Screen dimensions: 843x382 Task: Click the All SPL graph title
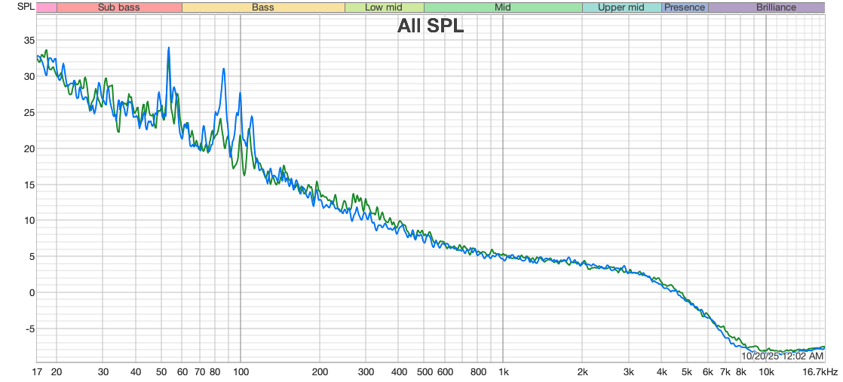[431, 27]
